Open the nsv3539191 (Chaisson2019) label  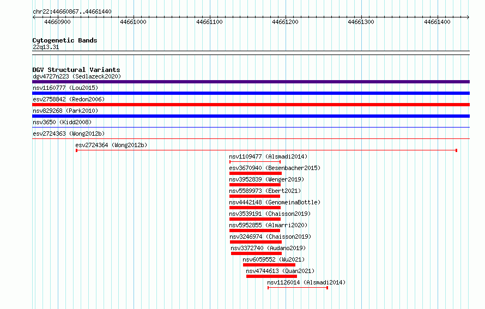tap(270, 214)
